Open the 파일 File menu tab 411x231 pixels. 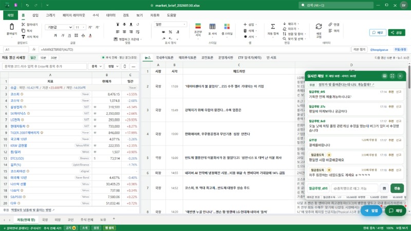10,15
